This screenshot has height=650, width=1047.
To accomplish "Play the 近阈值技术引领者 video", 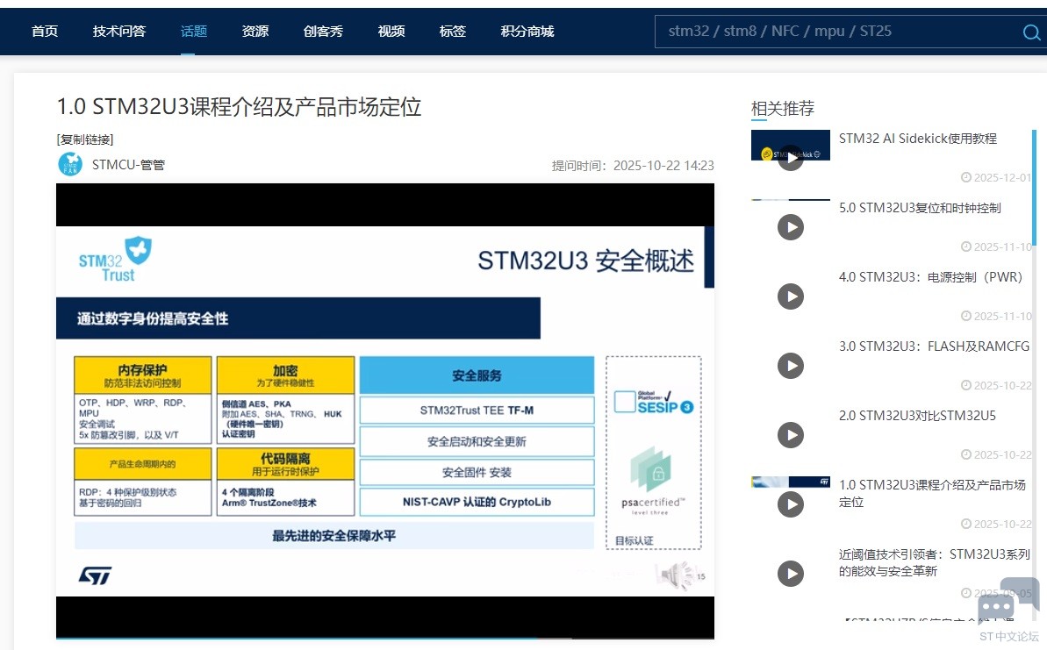I will point(791,574).
